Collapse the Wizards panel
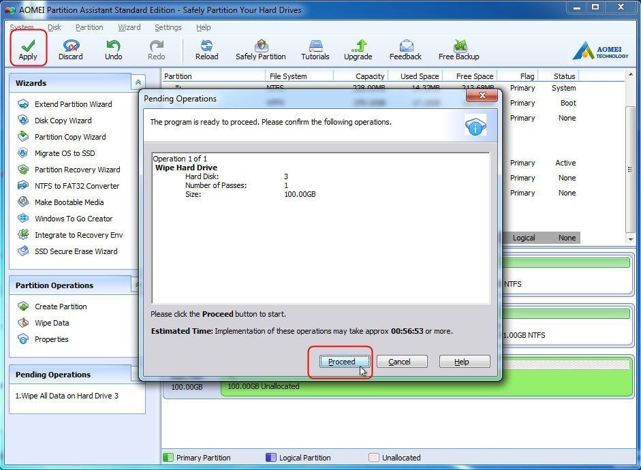Image resolution: width=641 pixels, height=470 pixels. point(138,82)
